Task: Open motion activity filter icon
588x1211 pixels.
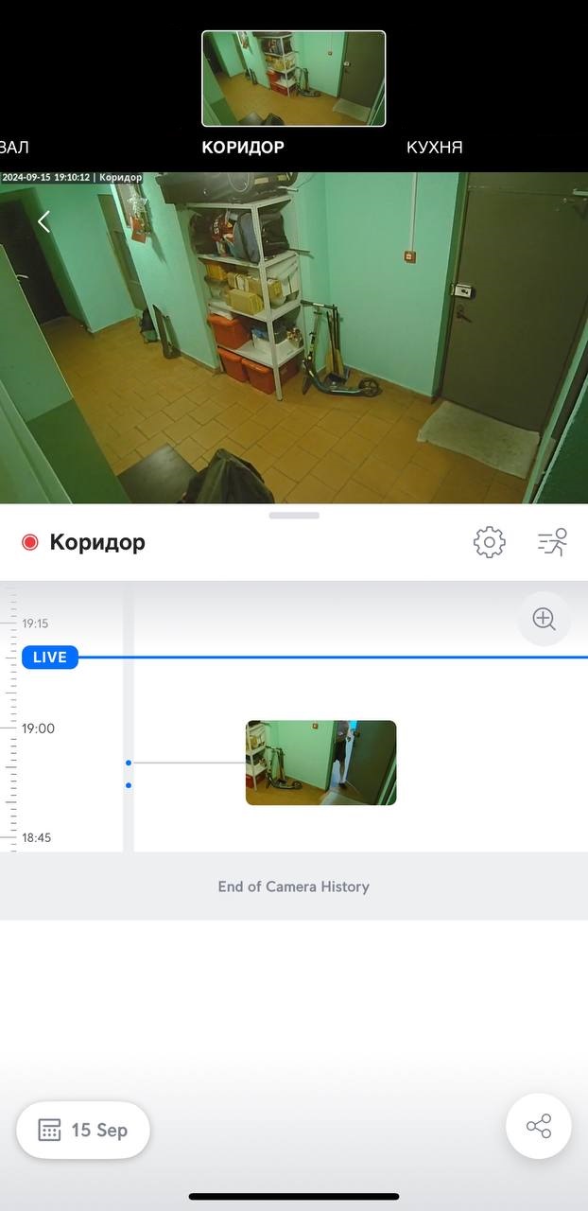Action: click(x=552, y=542)
